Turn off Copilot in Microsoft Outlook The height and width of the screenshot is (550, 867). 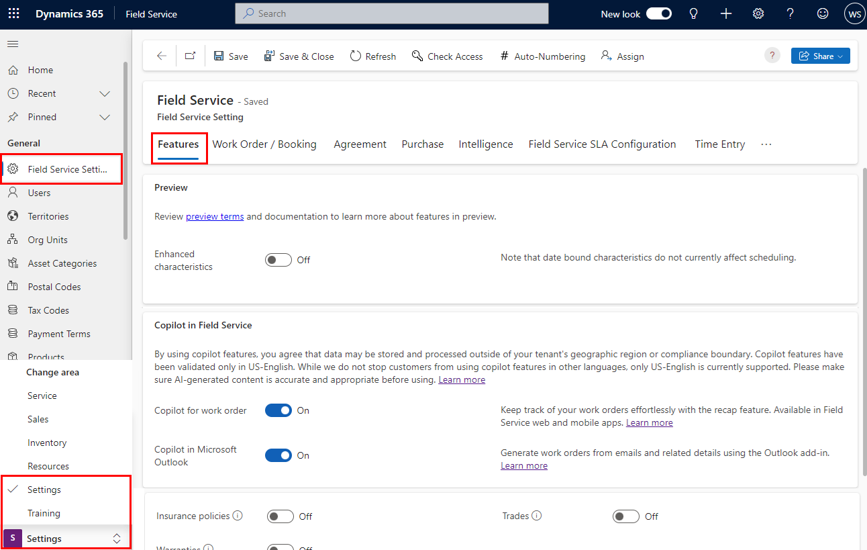(278, 455)
